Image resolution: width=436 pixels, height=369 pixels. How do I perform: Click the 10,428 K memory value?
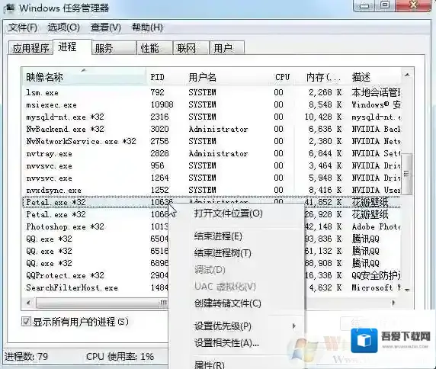coord(323,117)
